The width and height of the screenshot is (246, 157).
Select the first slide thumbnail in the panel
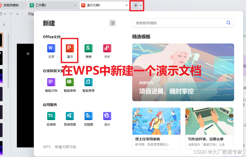coord(1,40)
